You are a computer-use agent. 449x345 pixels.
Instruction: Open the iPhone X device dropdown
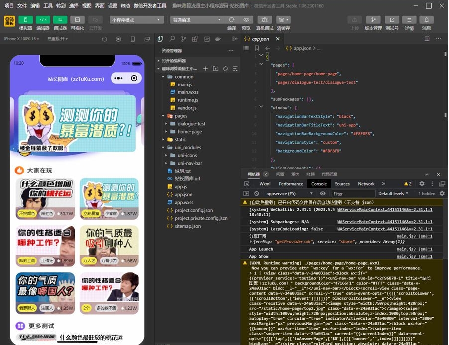(x=22, y=39)
